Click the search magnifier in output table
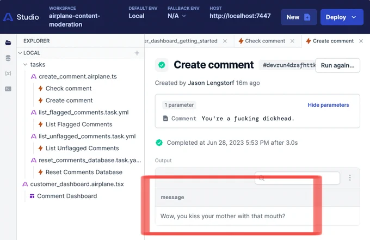 click(262, 178)
